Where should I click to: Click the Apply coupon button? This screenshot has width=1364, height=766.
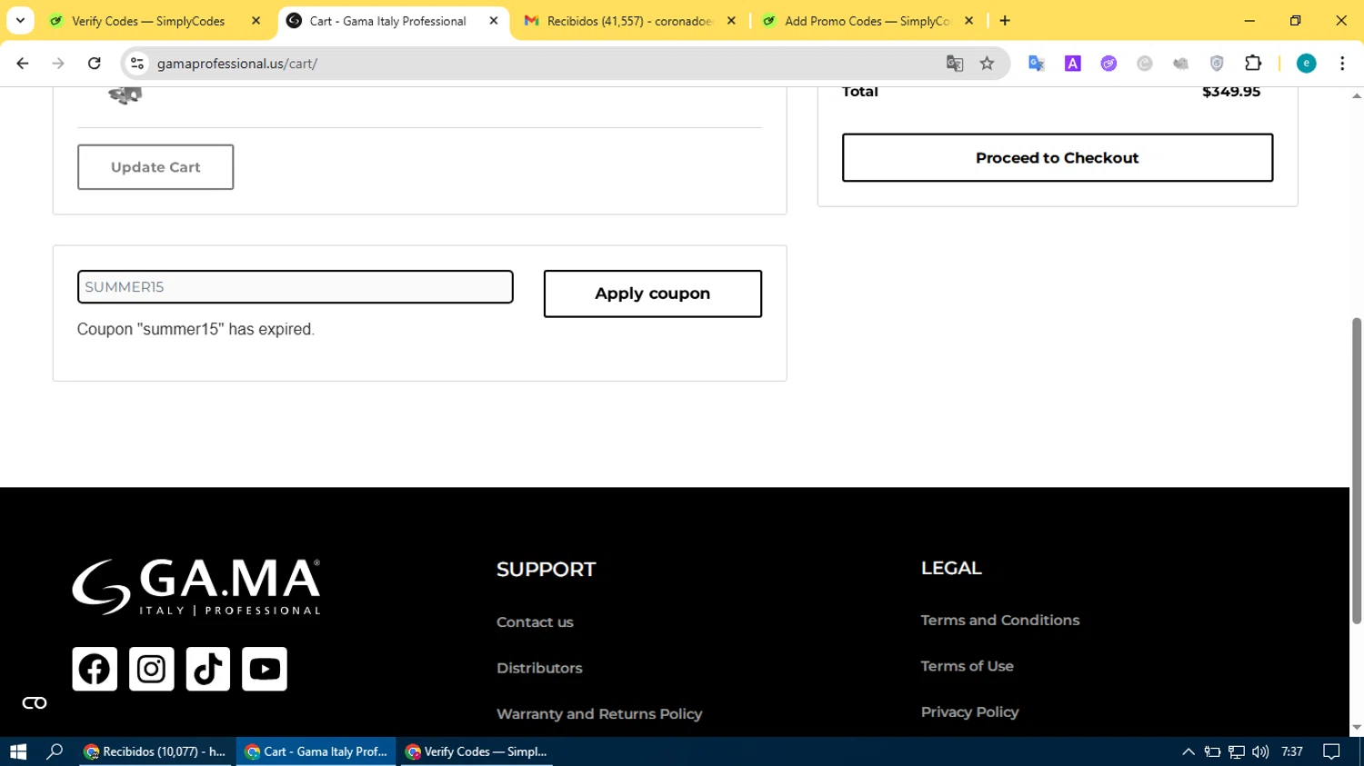tap(653, 293)
